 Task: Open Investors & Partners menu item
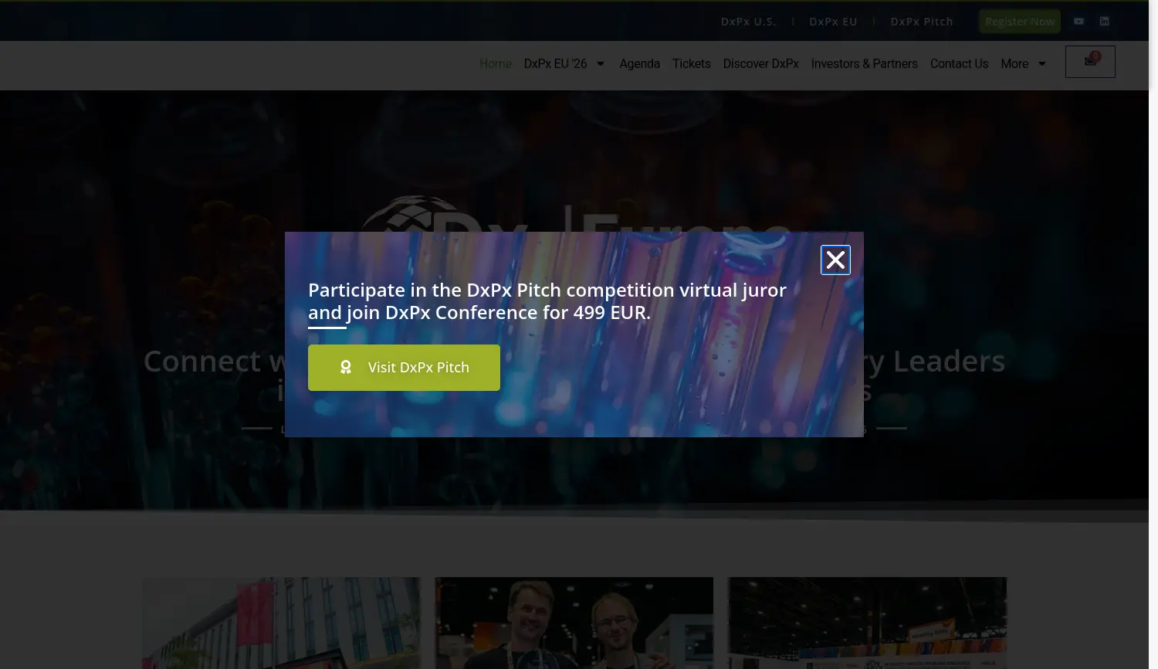point(865,64)
